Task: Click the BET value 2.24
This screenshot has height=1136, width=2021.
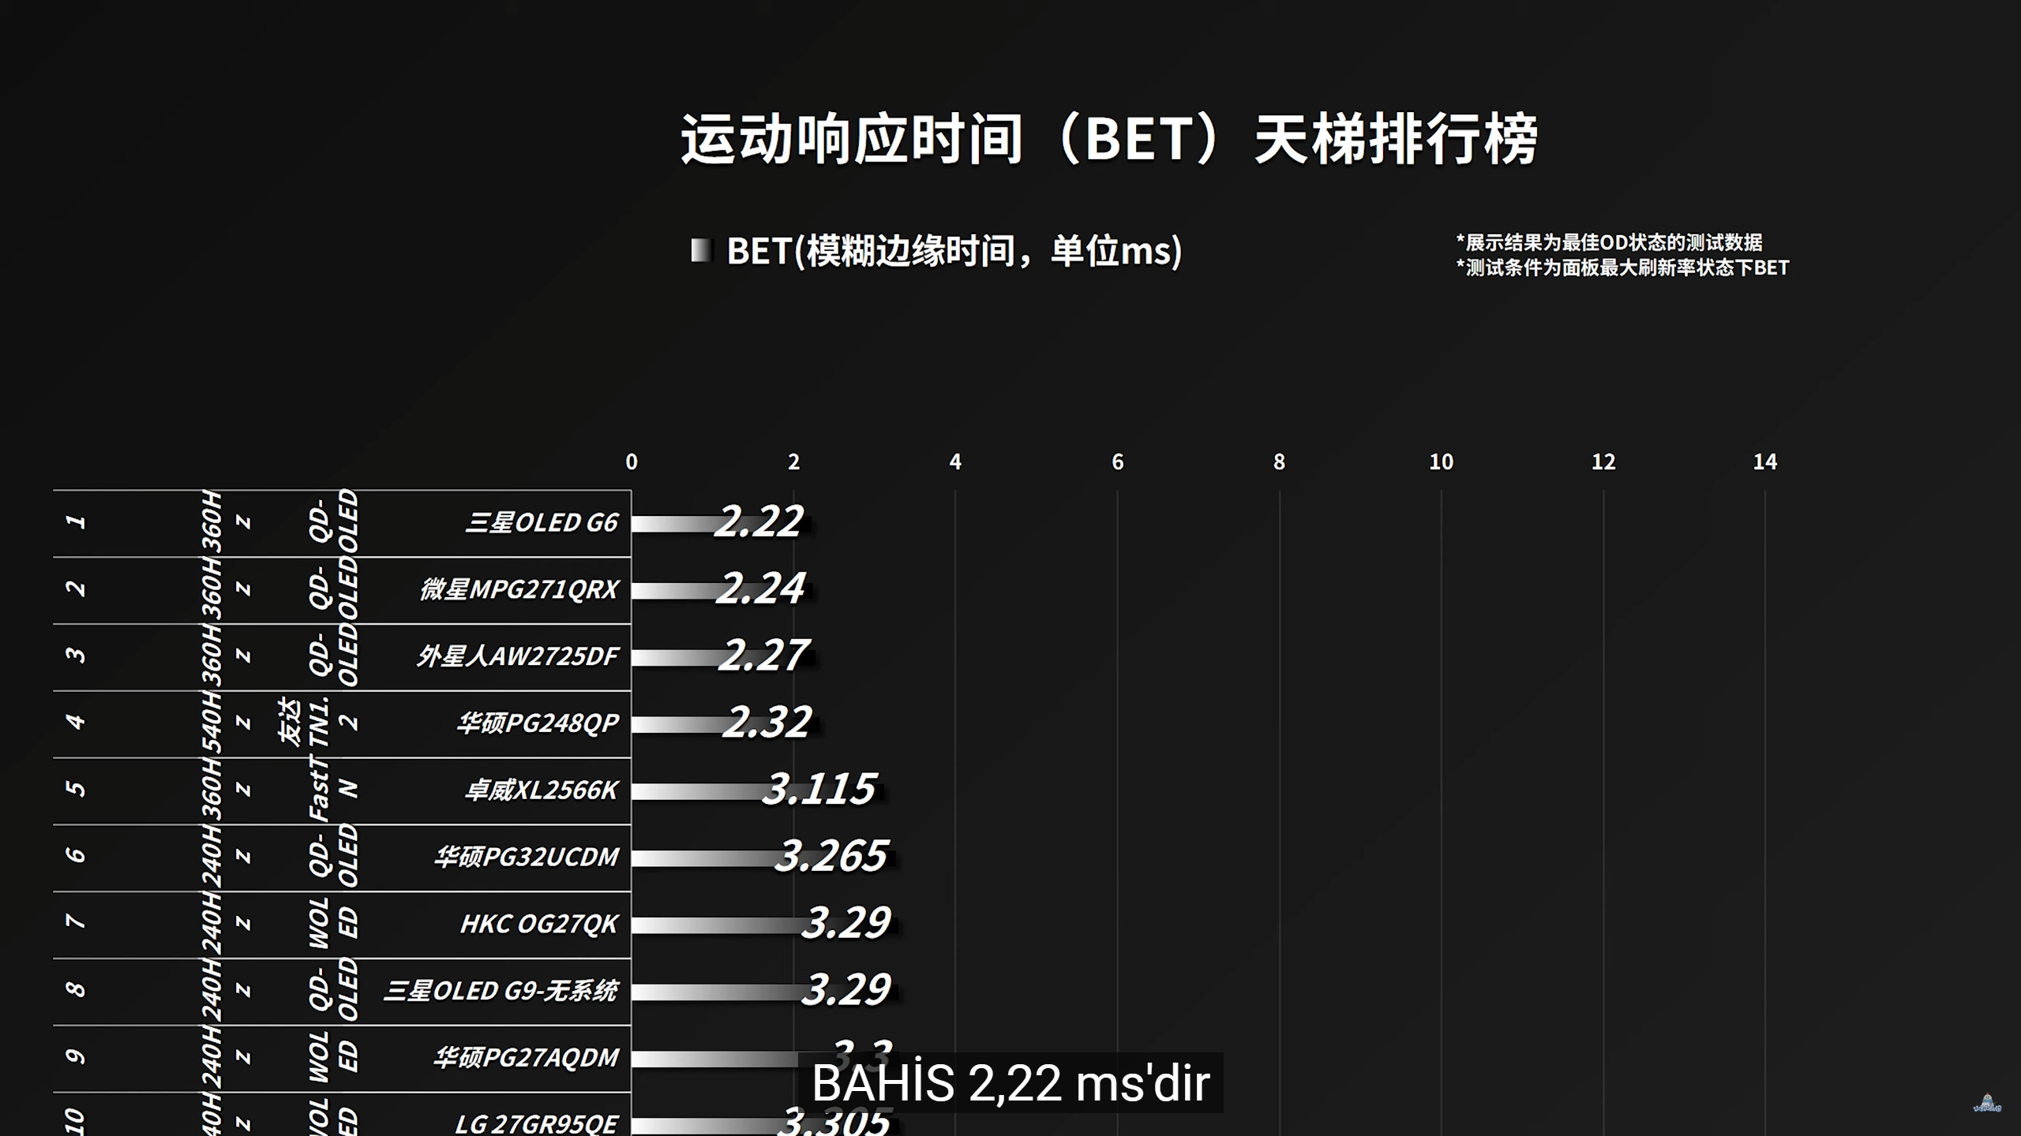Action: (760, 589)
